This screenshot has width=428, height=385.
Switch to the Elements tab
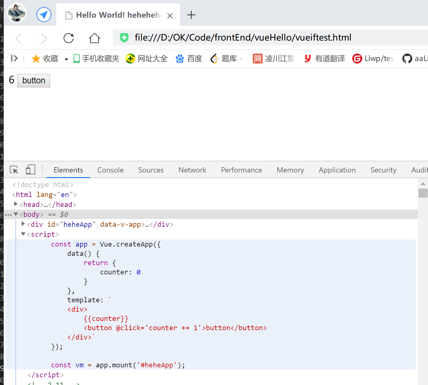[68, 170]
